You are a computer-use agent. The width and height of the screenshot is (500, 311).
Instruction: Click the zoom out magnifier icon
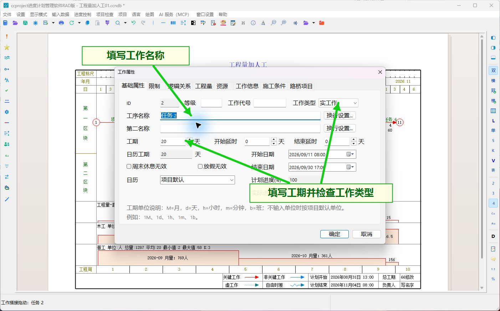[274, 23]
